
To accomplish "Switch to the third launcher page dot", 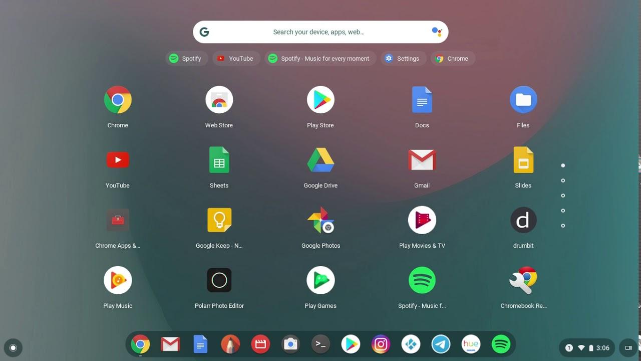I will click(x=563, y=196).
